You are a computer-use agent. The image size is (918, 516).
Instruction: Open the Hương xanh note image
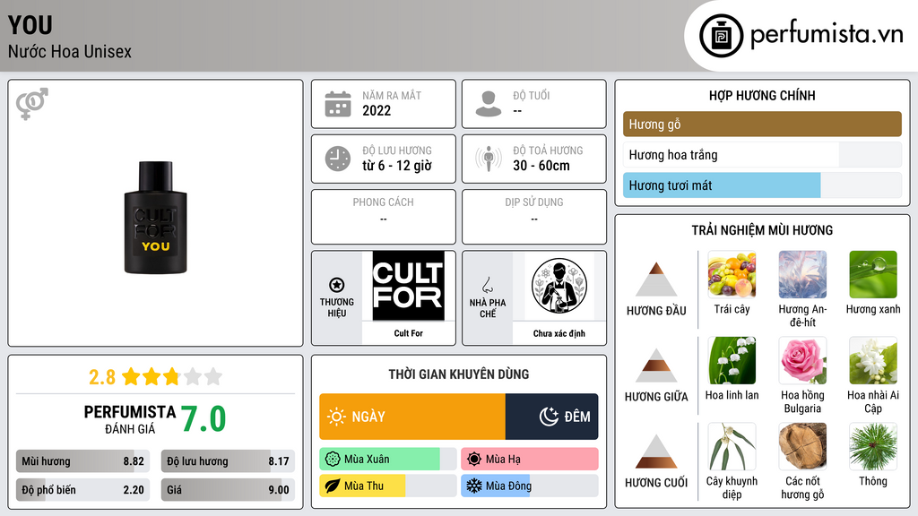click(x=873, y=274)
